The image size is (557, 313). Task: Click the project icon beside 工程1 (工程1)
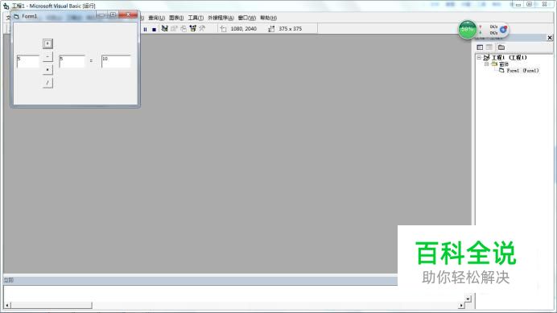pyautogui.click(x=486, y=57)
